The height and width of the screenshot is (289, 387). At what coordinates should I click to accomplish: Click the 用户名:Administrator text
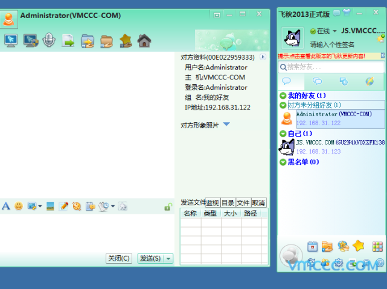pyautogui.click(x=216, y=67)
